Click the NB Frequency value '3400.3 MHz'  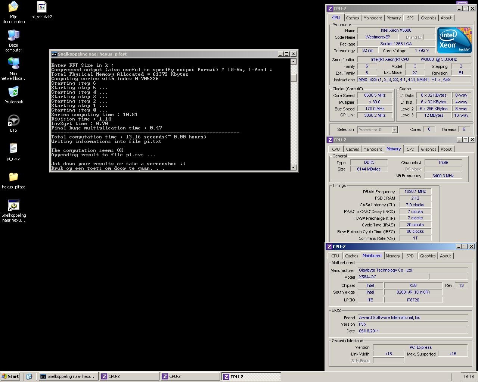tap(443, 176)
